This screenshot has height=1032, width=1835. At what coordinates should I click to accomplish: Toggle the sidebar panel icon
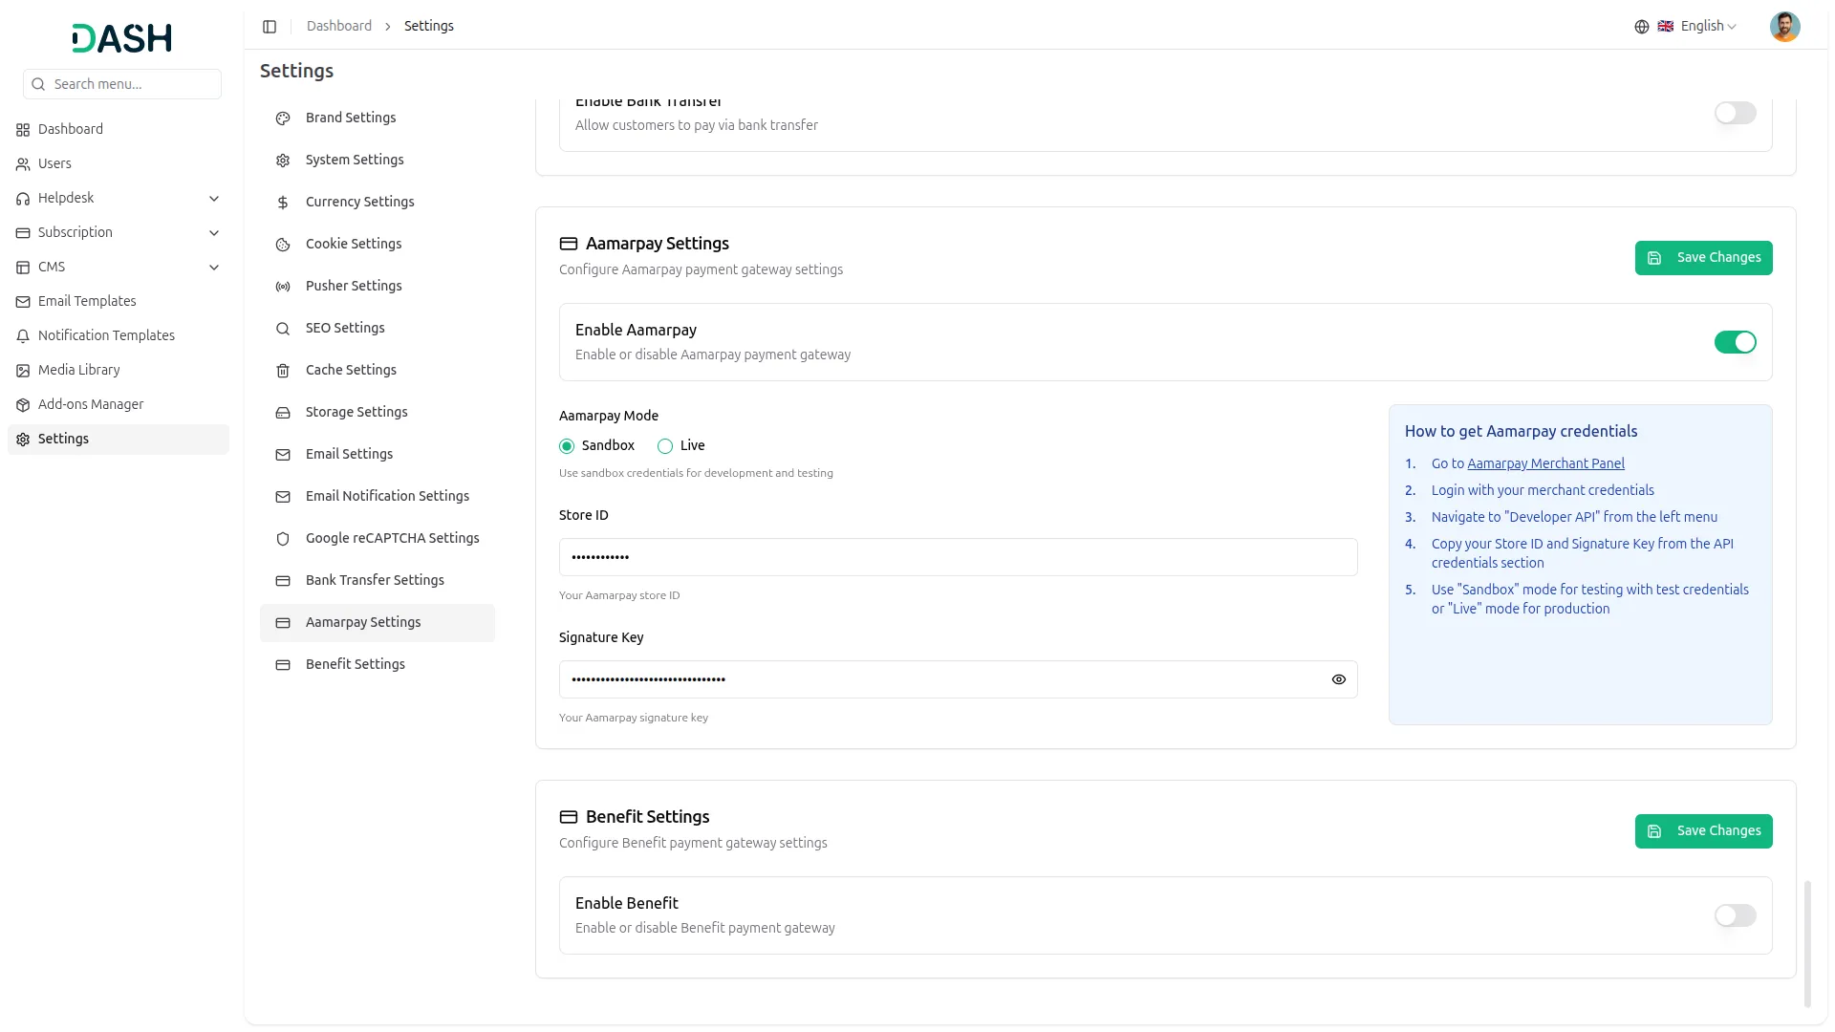[x=270, y=27]
